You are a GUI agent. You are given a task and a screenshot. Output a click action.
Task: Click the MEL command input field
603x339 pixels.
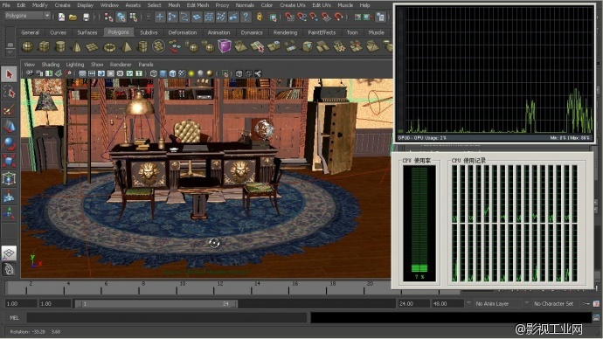(x=167, y=318)
